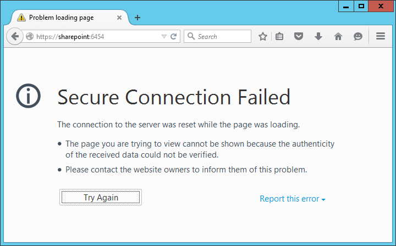Show bookmarks list icon

coord(279,37)
